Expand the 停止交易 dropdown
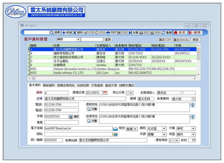Viewport: 224px width, 163px height. (x=131, y=93)
